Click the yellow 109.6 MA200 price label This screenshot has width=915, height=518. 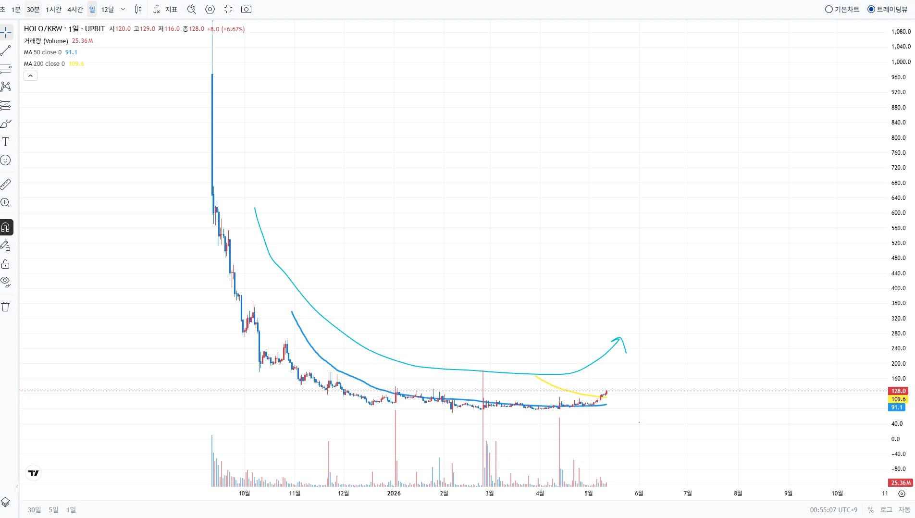898,399
